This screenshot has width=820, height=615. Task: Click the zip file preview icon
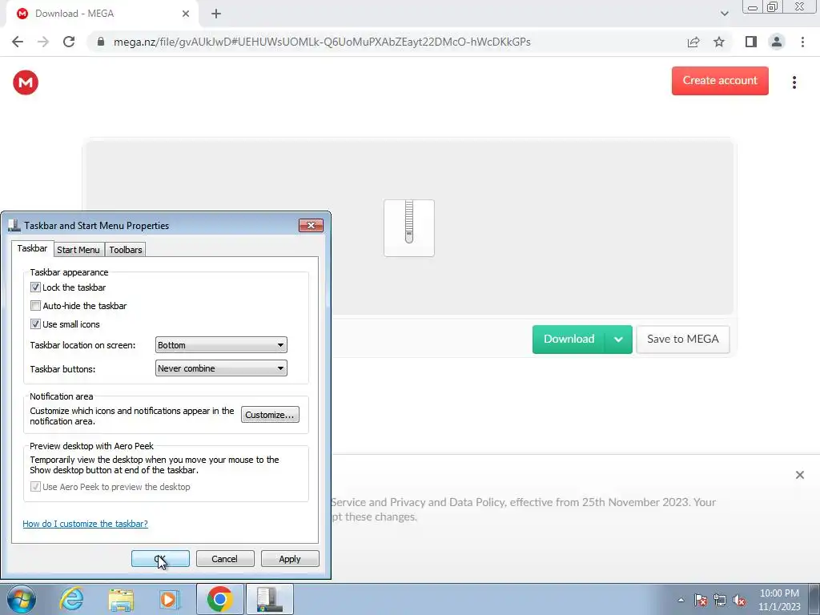(409, 228)
